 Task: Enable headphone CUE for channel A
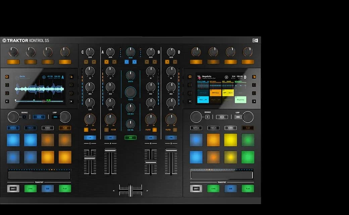click(x=110, y=138)
